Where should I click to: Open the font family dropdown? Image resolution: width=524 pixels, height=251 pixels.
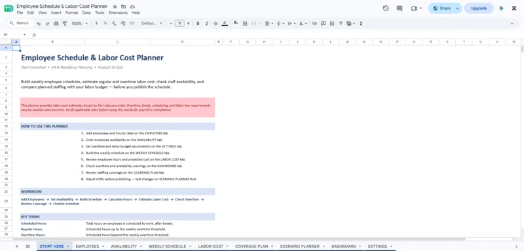tap(152, 24)
